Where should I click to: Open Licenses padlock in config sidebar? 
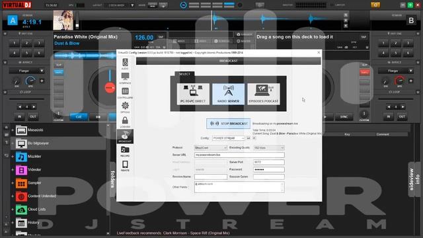pos(125,122)
